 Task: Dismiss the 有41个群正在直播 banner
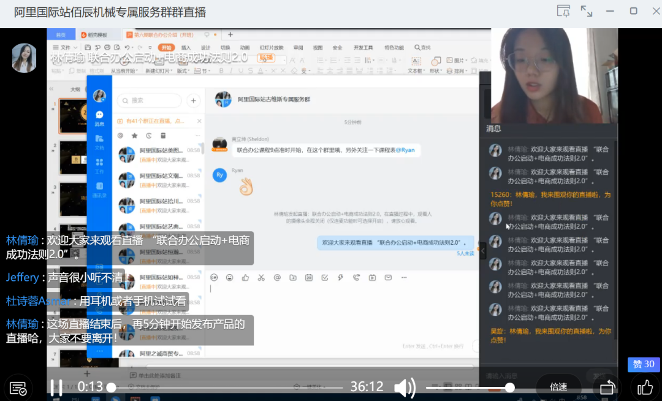199,121
